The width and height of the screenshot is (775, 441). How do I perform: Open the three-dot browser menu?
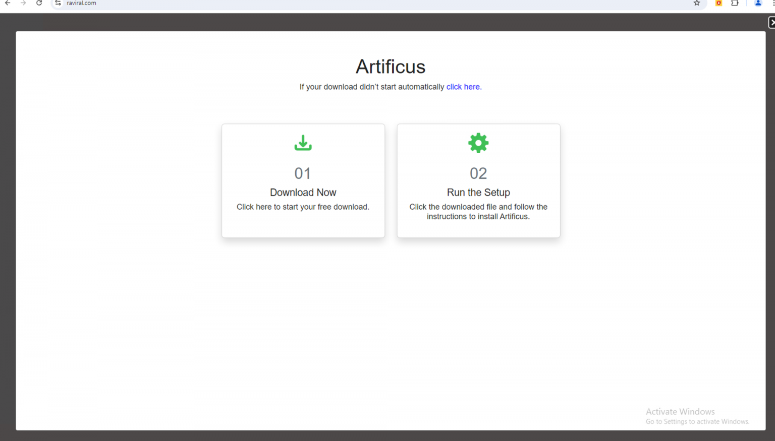pos(772,3)
